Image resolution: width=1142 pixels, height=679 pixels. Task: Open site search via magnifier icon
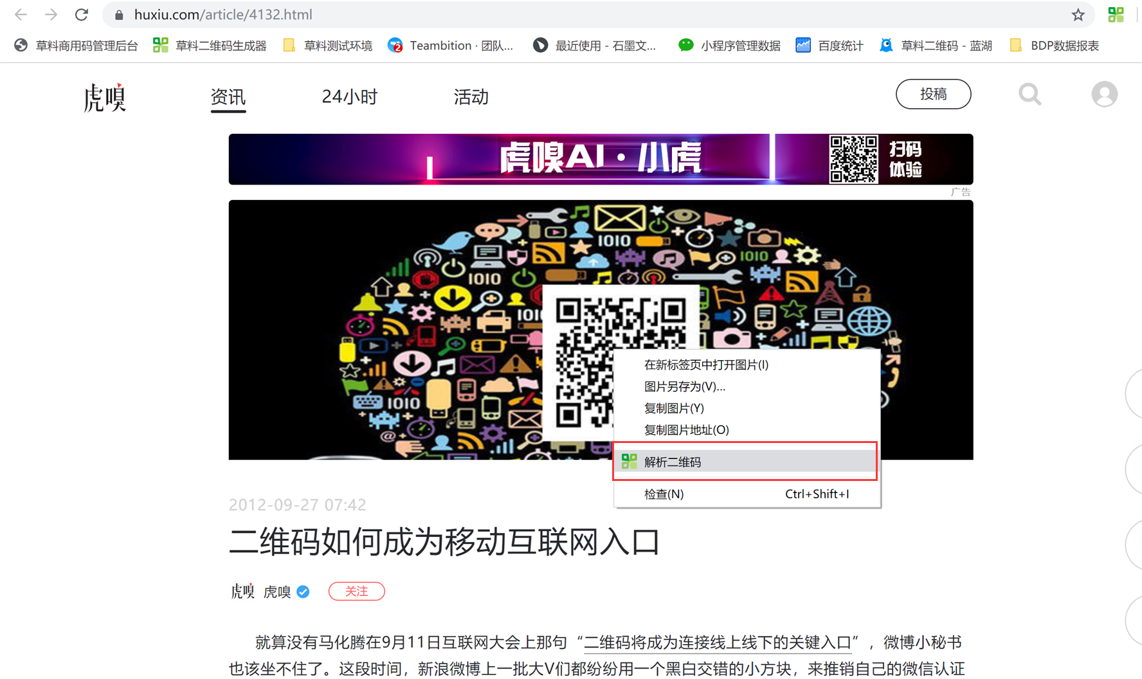[x=1029, y=95]
